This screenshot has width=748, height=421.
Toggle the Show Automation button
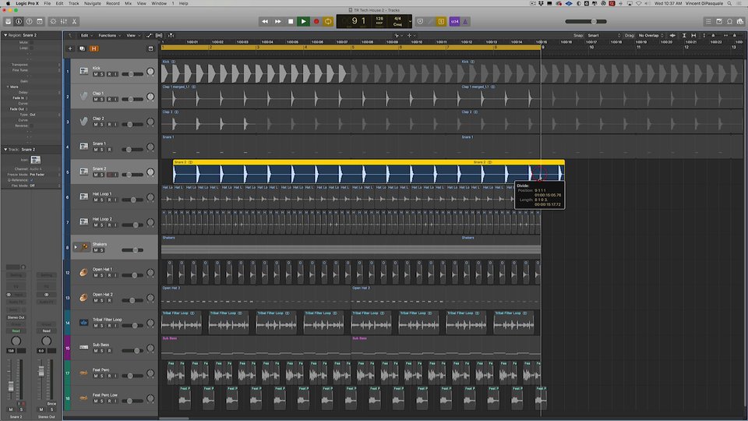pyautogui.click(x=149, y=35)
